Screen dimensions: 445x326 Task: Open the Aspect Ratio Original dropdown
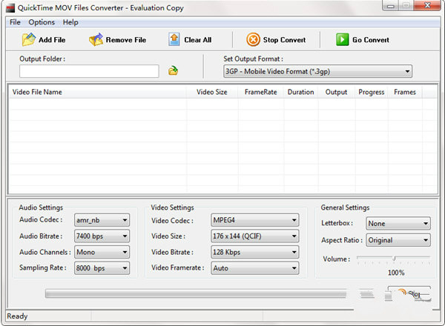398,240
